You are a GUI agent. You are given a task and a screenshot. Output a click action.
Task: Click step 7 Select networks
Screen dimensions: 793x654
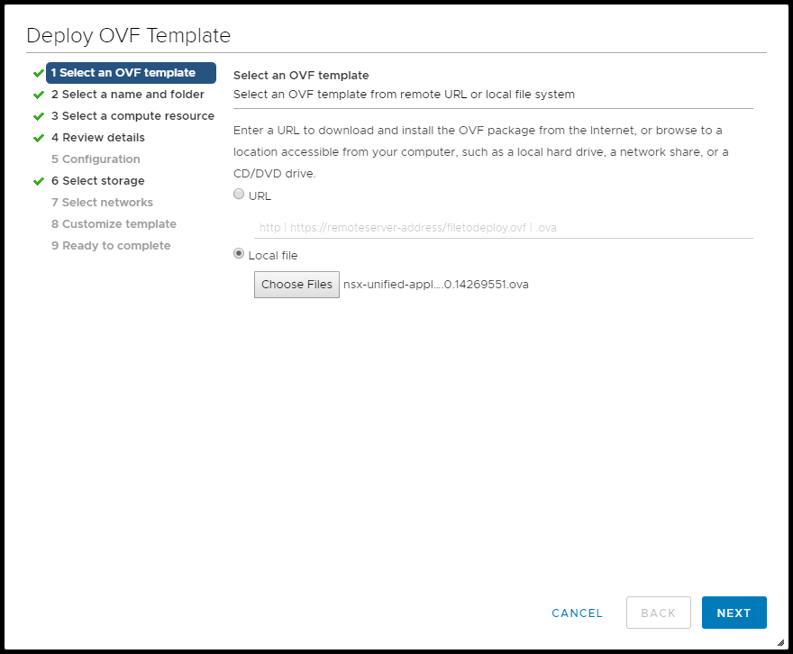[x=102, y=203]
